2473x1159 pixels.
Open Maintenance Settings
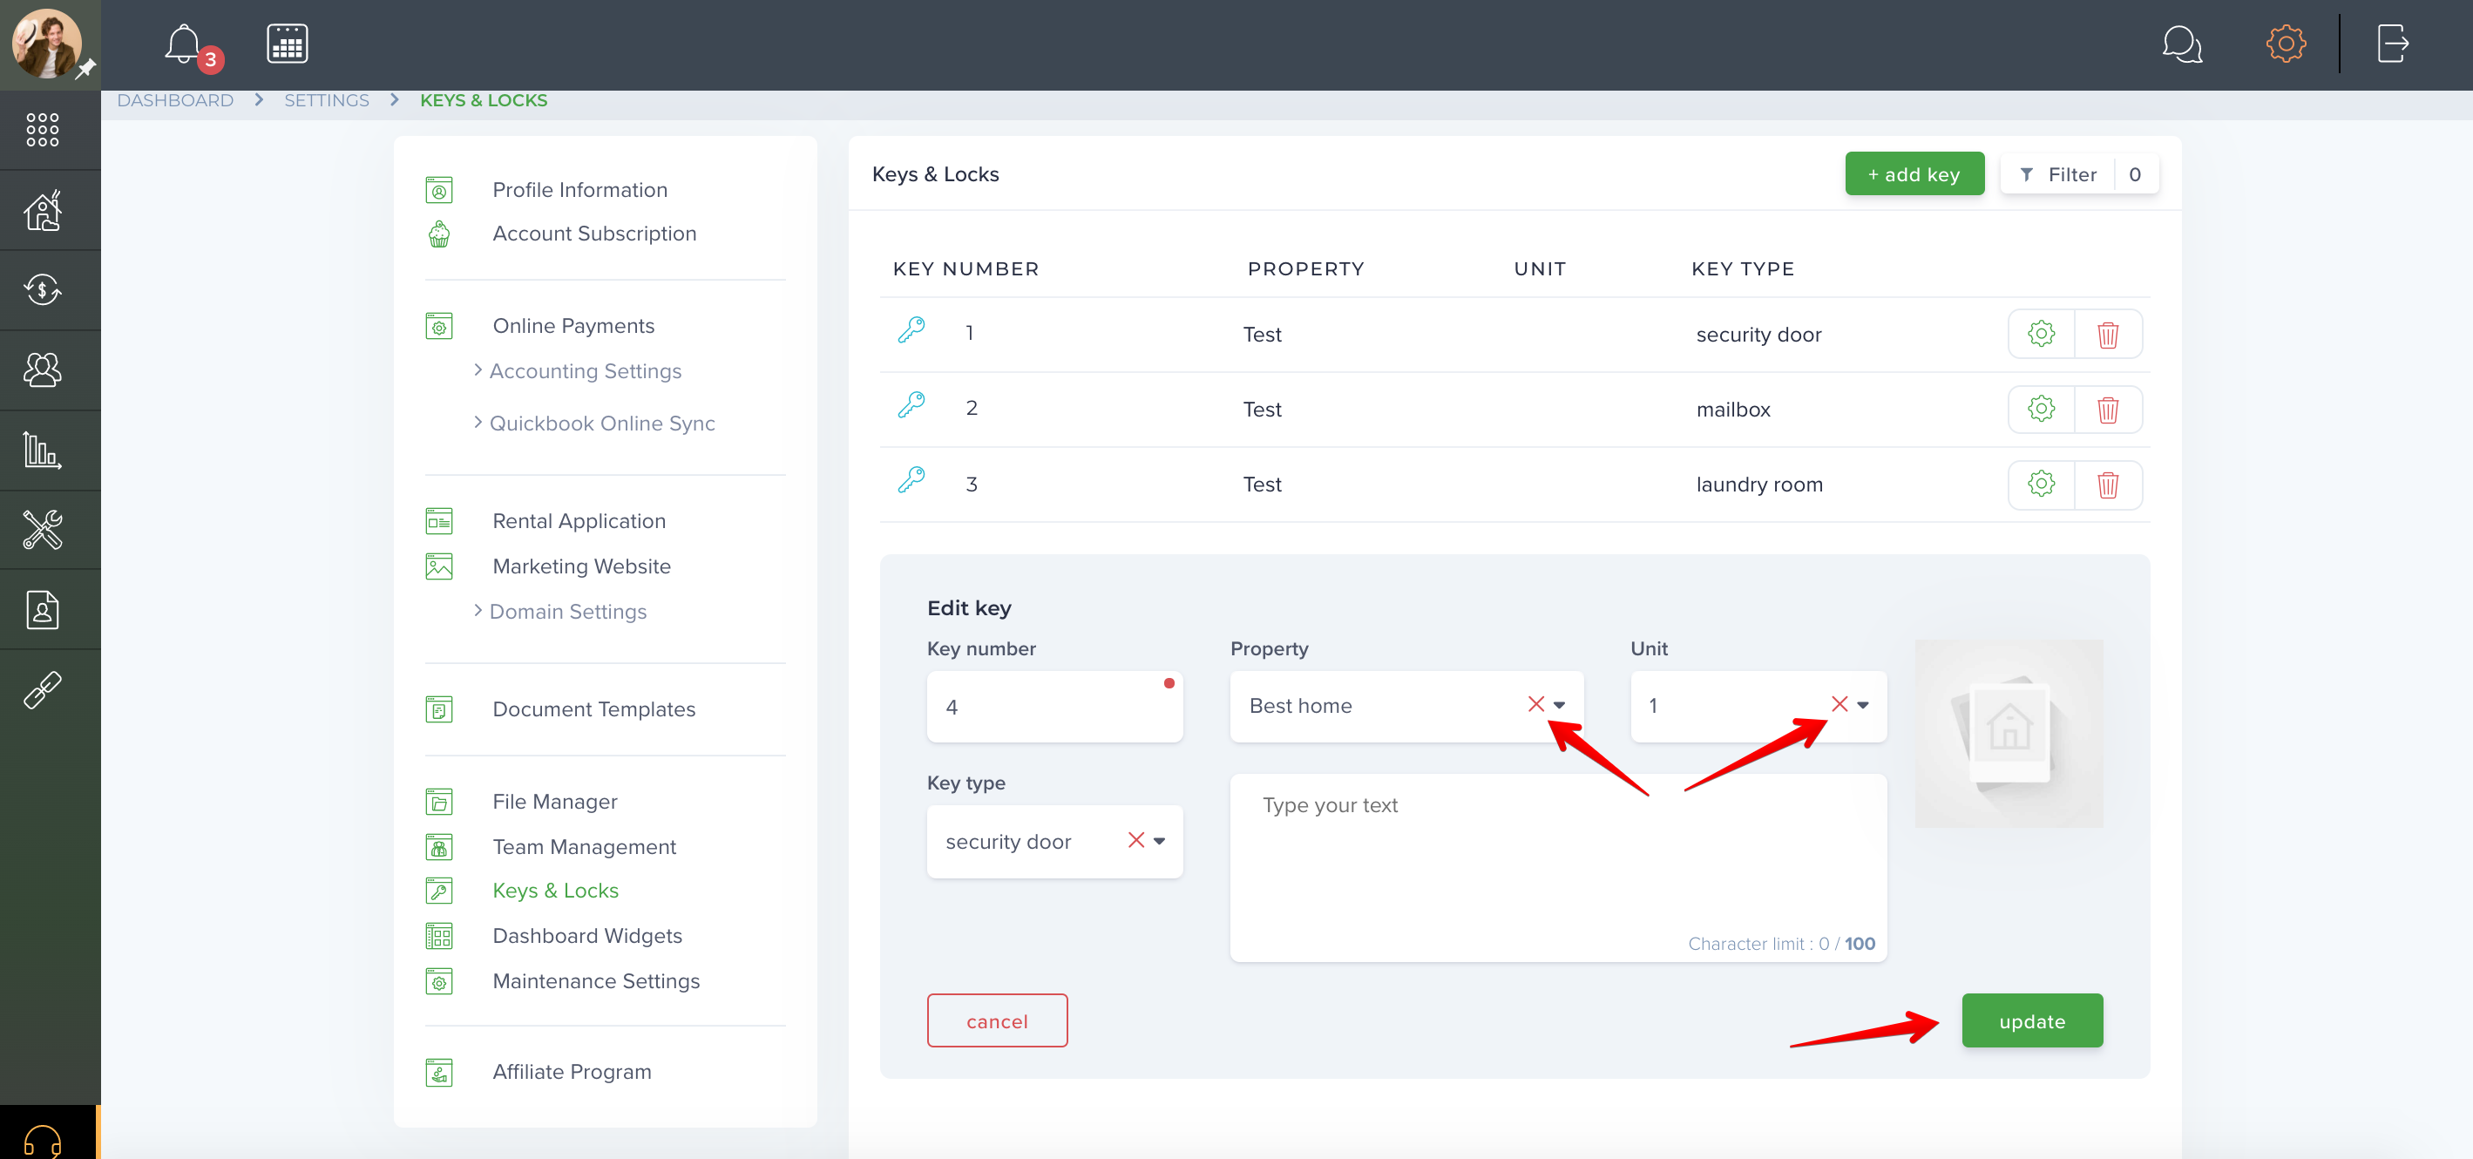pos(596,981)
